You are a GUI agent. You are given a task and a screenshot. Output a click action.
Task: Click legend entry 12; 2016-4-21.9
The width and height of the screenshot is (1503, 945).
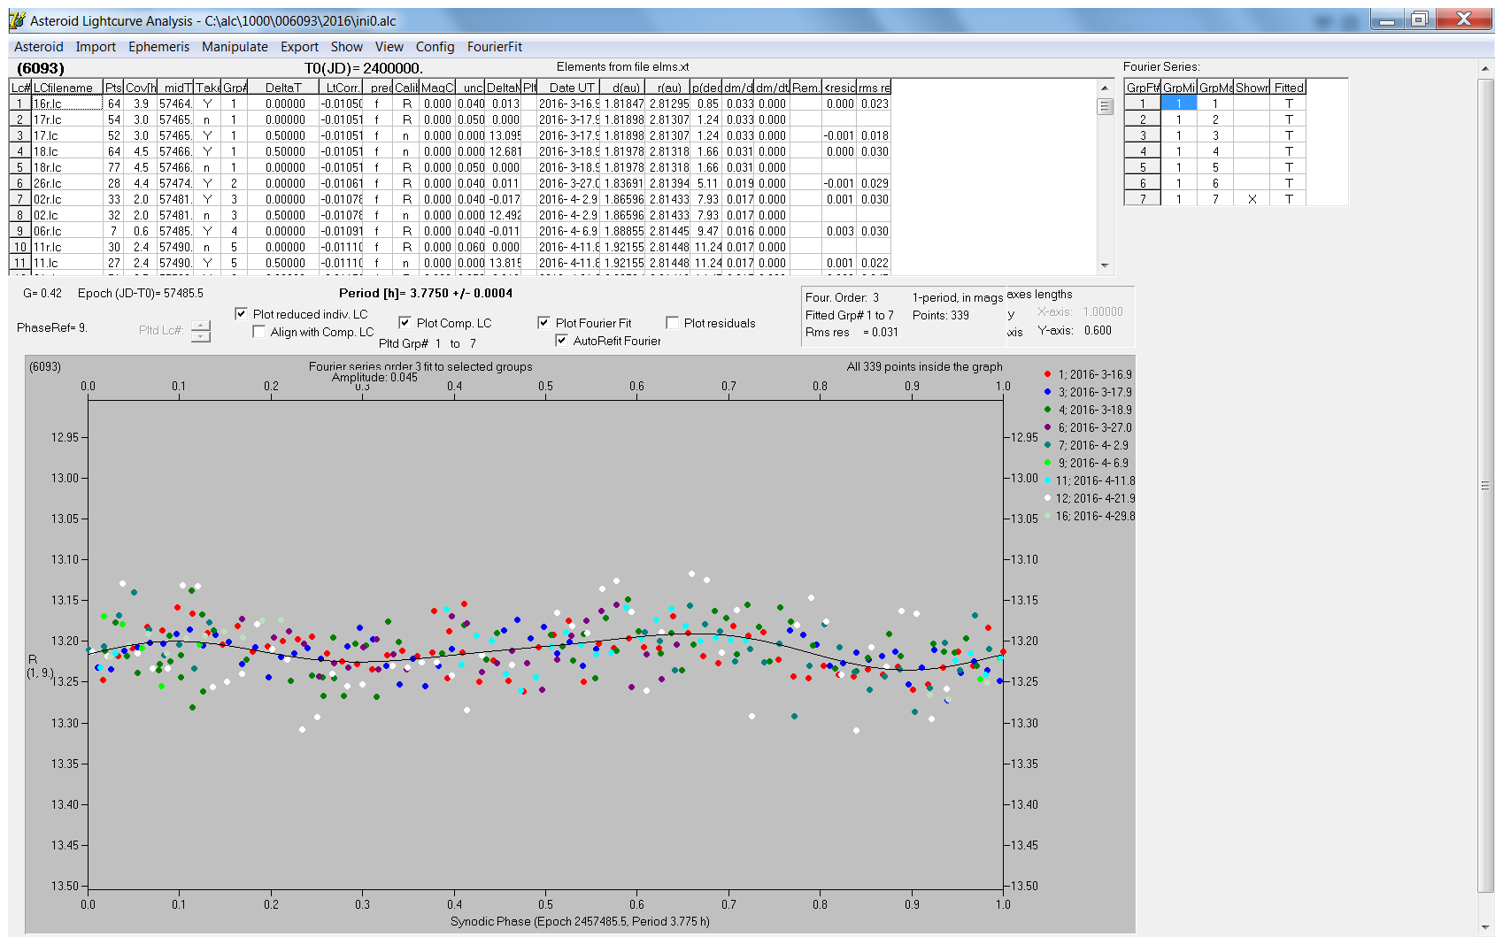click(1089, 498)
